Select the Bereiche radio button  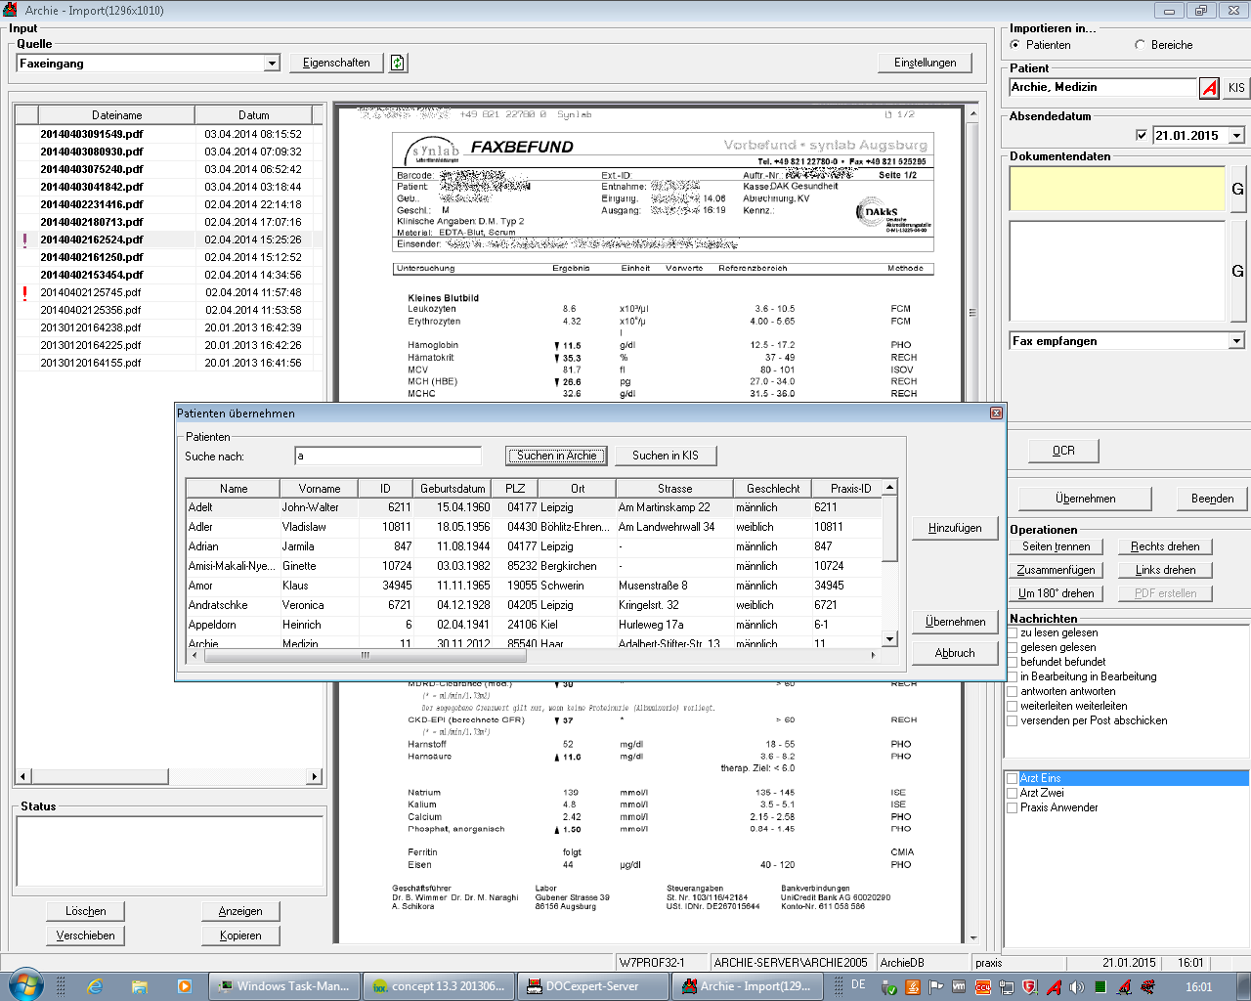(1140, 45)
